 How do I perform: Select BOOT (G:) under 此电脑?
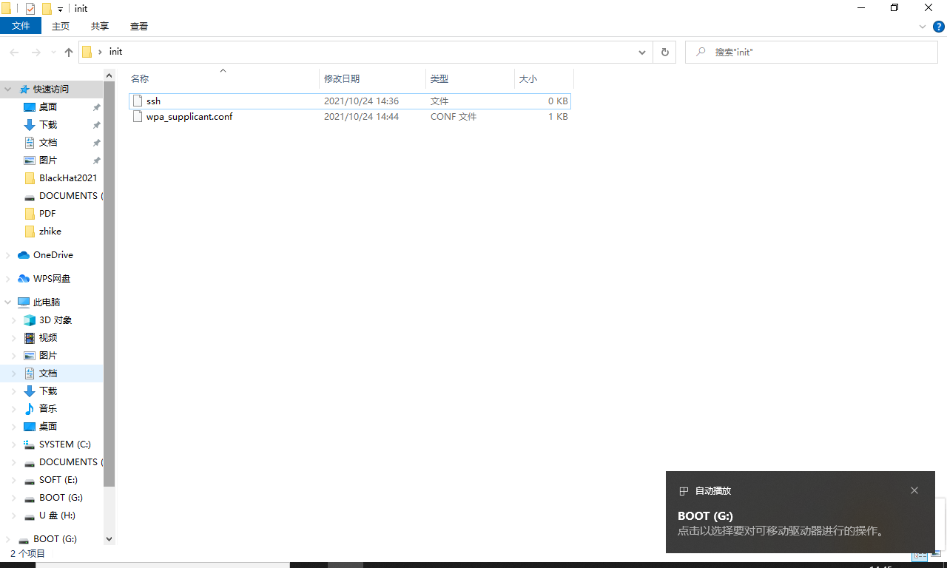click(x=61, y=498)
